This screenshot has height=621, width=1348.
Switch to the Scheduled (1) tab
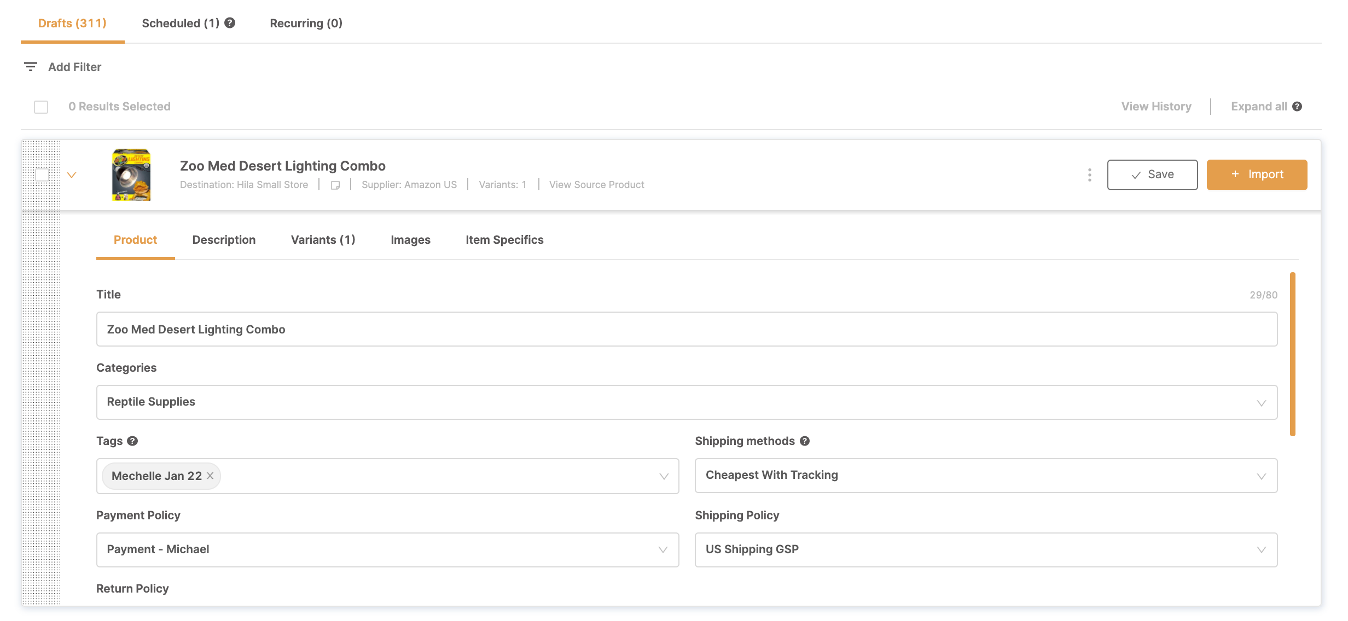[181, 23]
